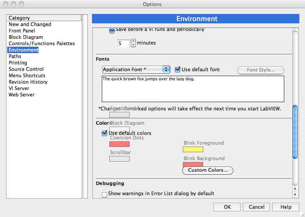Viewport: 305px width, 217px height.
Task: Select the Web Server category
Action: click(x=21, y=95)
